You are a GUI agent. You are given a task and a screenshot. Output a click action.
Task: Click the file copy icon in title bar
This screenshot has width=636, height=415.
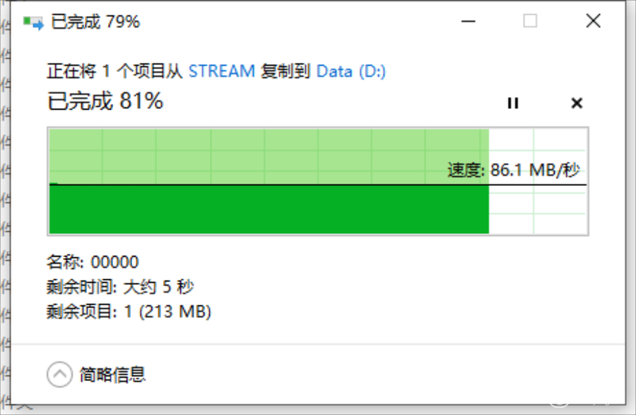coord(33,22)
